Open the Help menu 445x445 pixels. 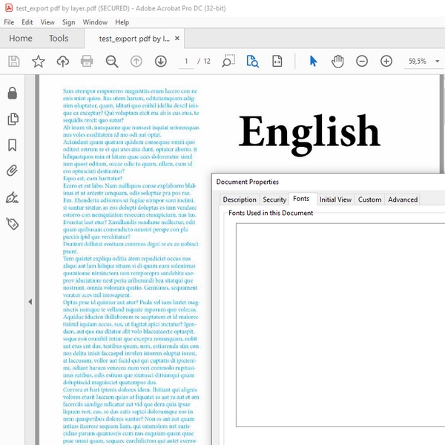coord(122,22)
